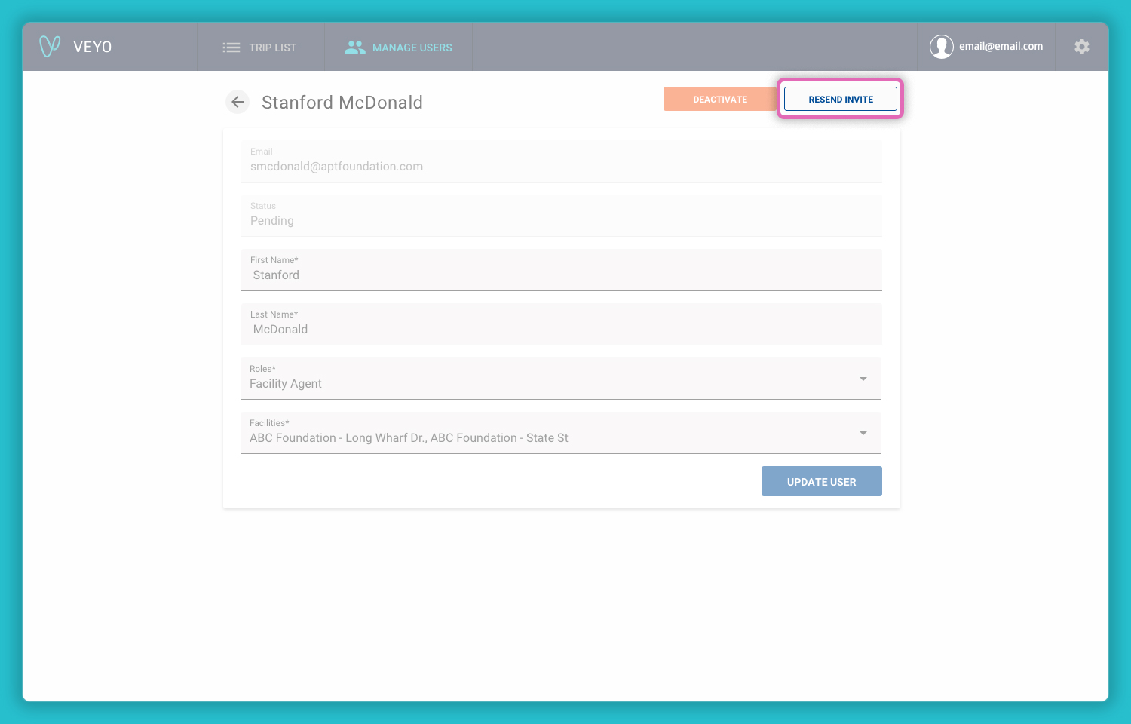Click the Update User button
Screen dimensions: 1131x724
[822, 481]
